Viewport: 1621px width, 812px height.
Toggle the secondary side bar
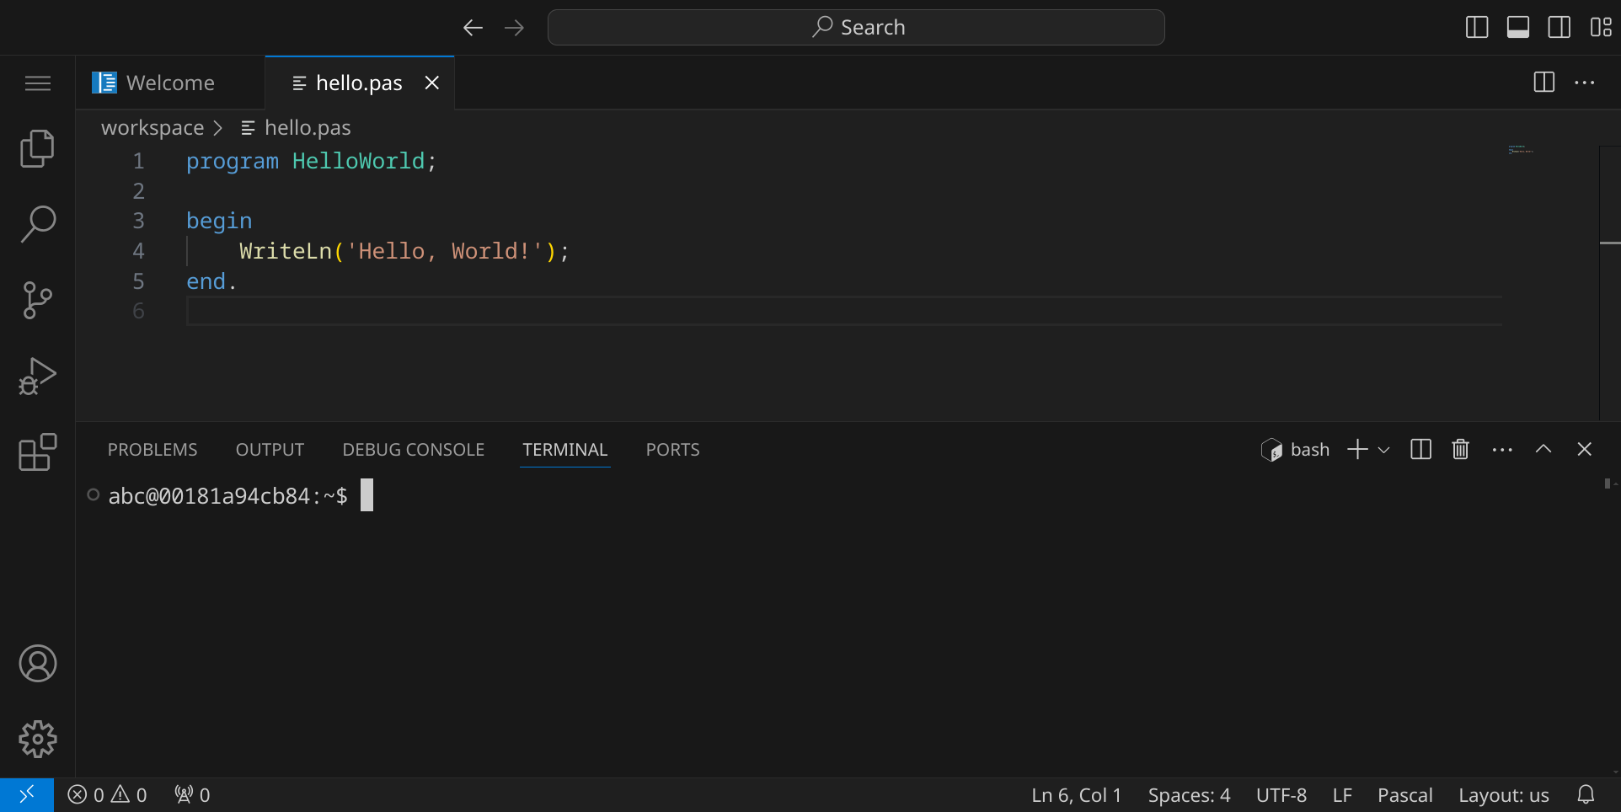(x=1559, y=28)
